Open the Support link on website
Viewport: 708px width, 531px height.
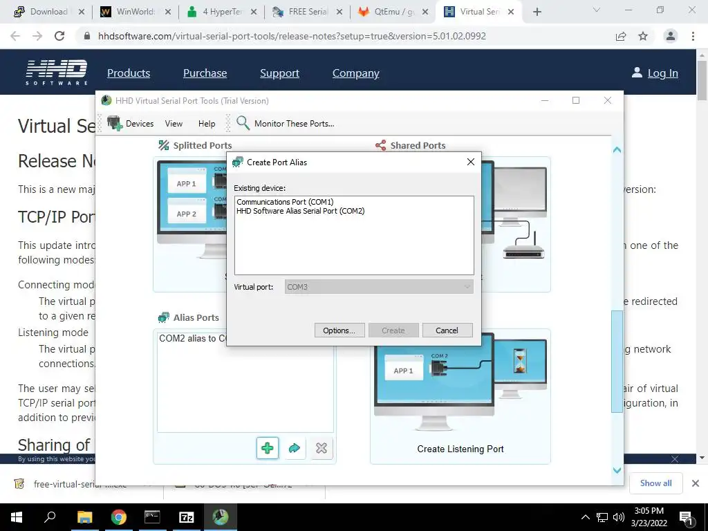point(279,73)
